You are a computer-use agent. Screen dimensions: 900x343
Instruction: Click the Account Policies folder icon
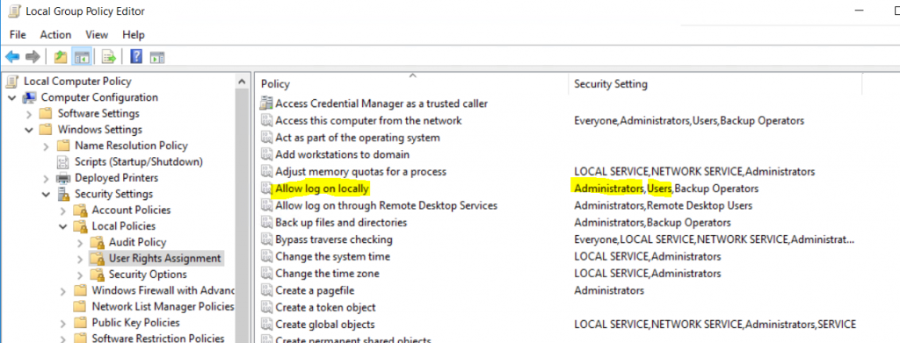tap(81, 211)
